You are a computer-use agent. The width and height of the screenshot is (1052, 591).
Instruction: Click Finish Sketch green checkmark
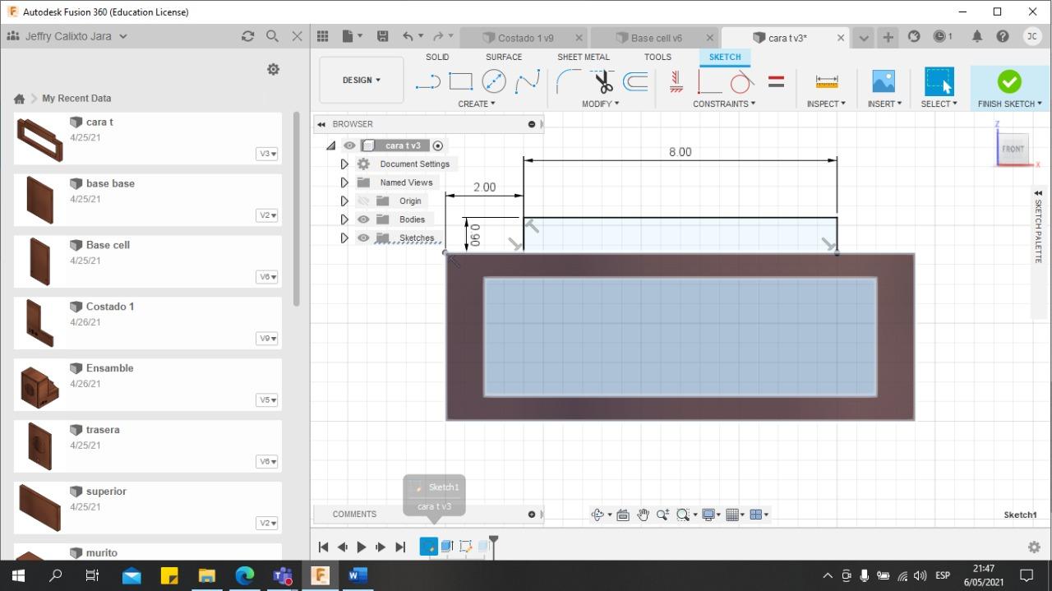(1009, 81)
